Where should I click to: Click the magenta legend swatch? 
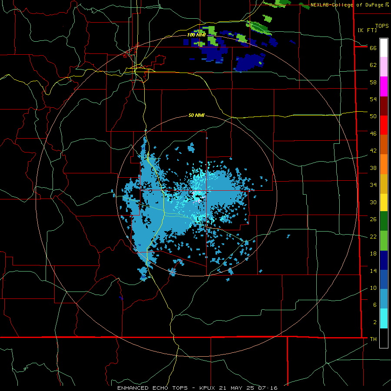384,86
